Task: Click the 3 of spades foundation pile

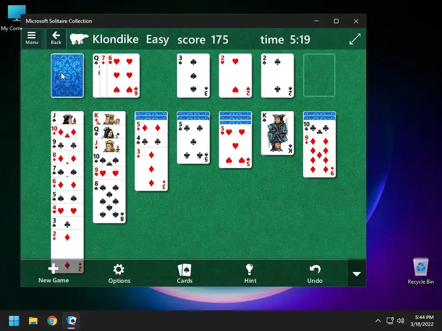Action: [x=193, y=75]
